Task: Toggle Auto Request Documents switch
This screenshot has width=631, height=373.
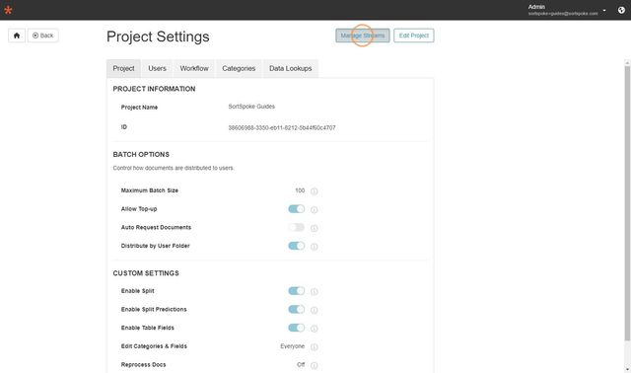Action: pyautogui.click(x=297, y=227)
